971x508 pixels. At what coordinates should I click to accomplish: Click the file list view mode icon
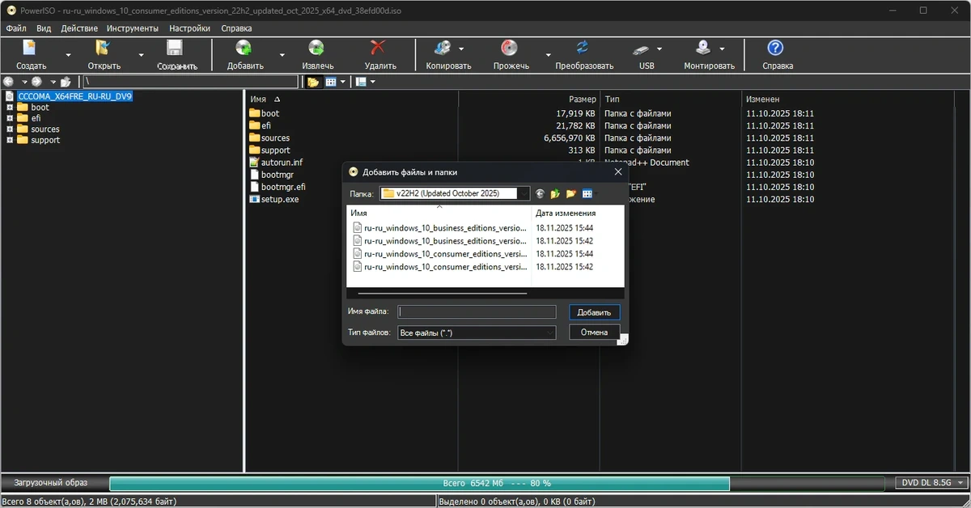331,82
